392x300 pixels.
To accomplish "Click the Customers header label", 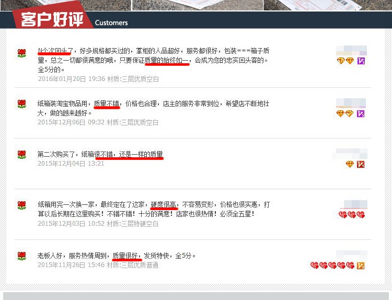I will pyautogui.click(x=111, y=23).
